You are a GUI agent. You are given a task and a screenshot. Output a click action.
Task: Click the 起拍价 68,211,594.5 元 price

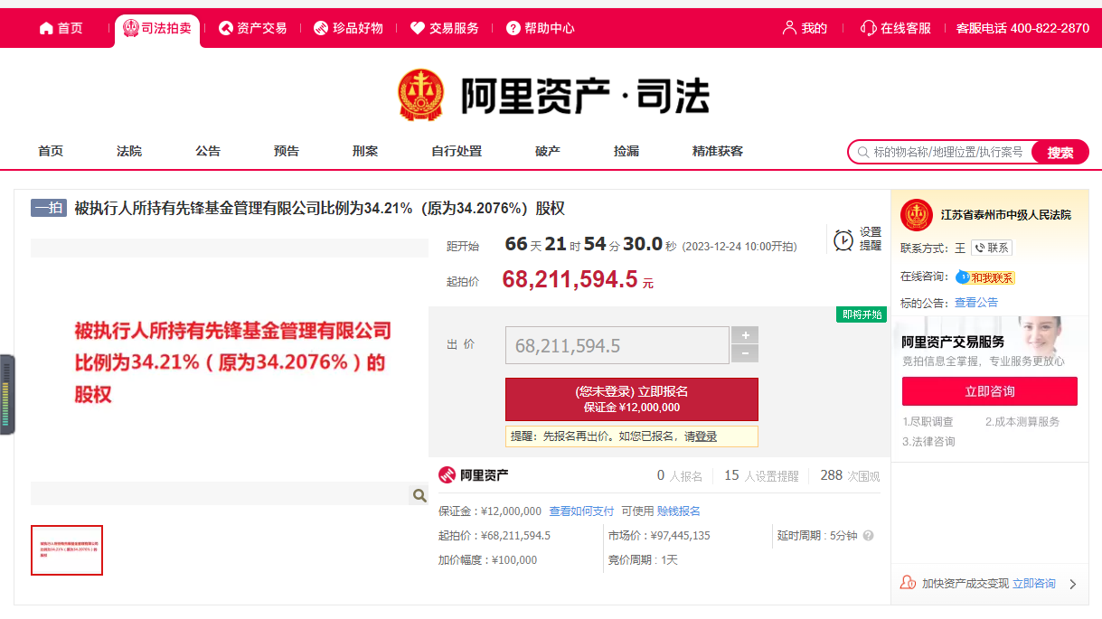pos(578,279)
